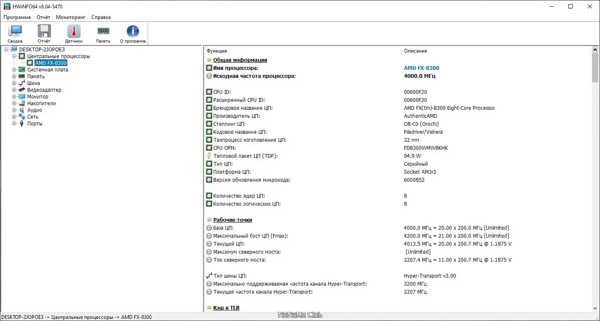Click the chip icon beside CPU OPN
The width and height of the screenshot is (600, 321).
209,148
